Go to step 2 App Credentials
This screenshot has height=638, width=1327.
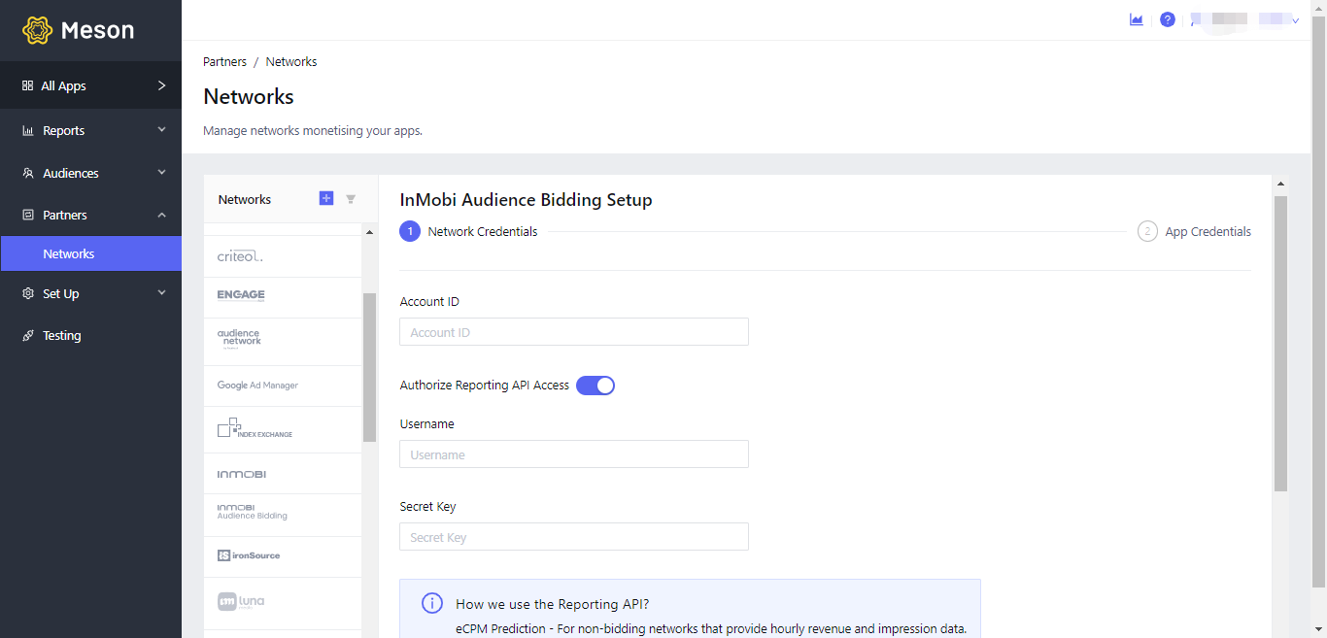[1195, 231]
